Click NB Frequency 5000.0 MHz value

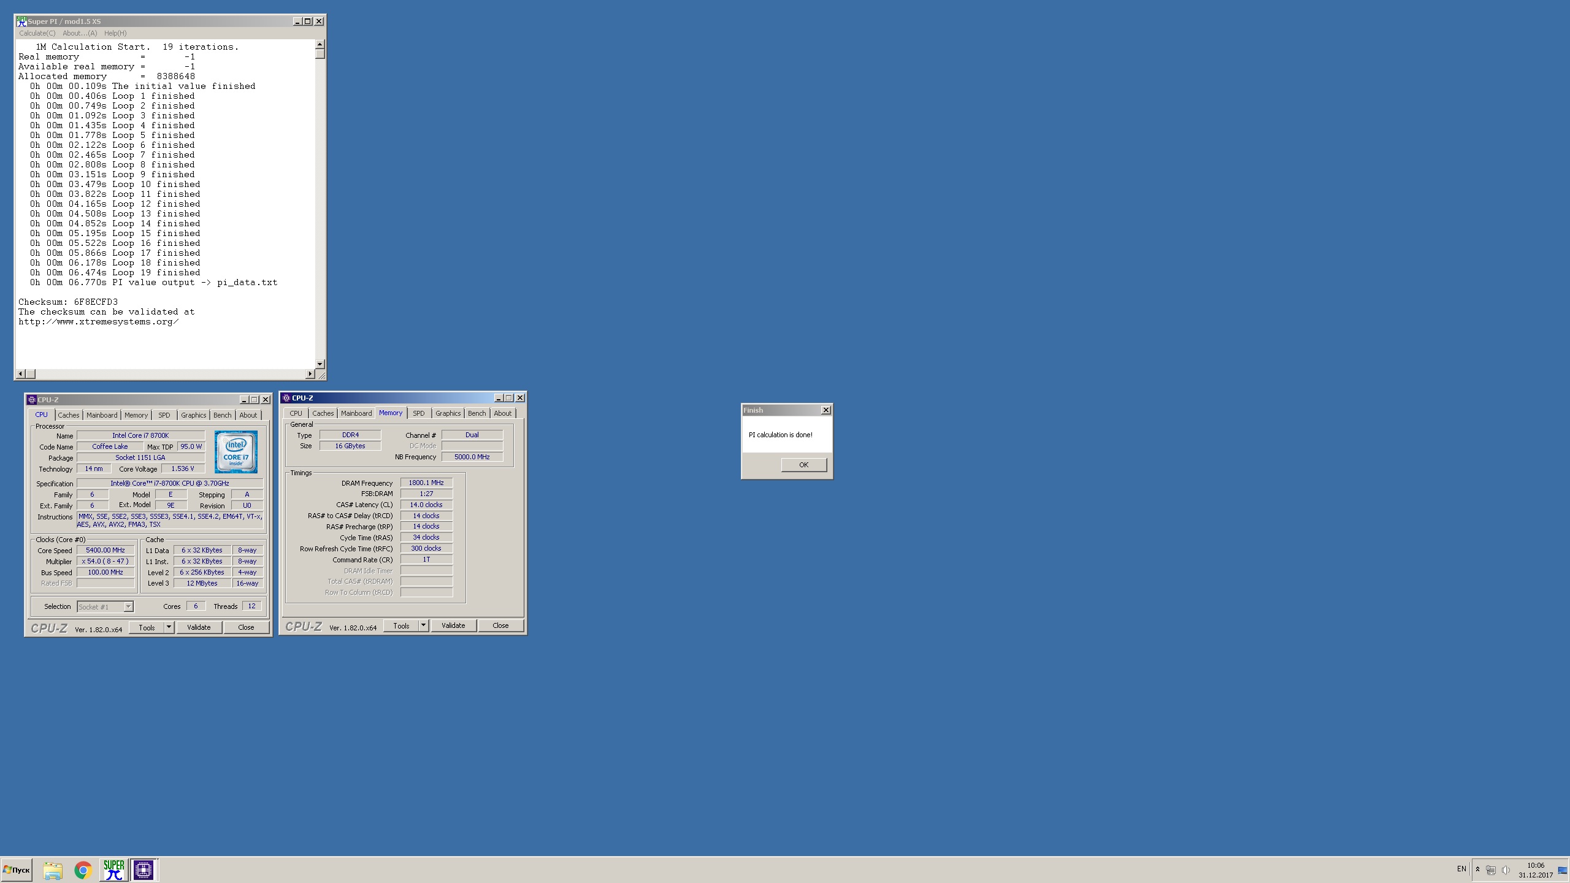point(472,457)
